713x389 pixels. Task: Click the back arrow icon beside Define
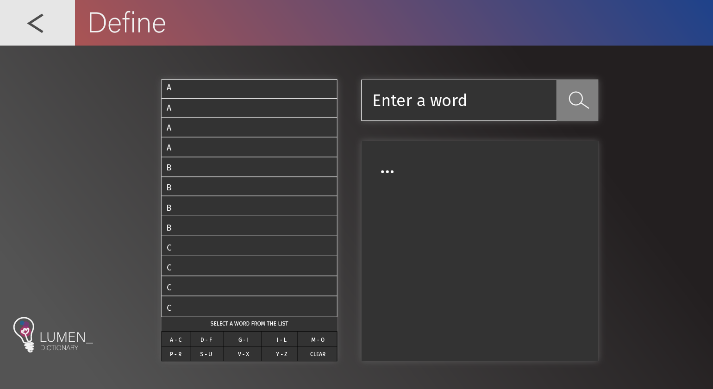click(35, 23)
